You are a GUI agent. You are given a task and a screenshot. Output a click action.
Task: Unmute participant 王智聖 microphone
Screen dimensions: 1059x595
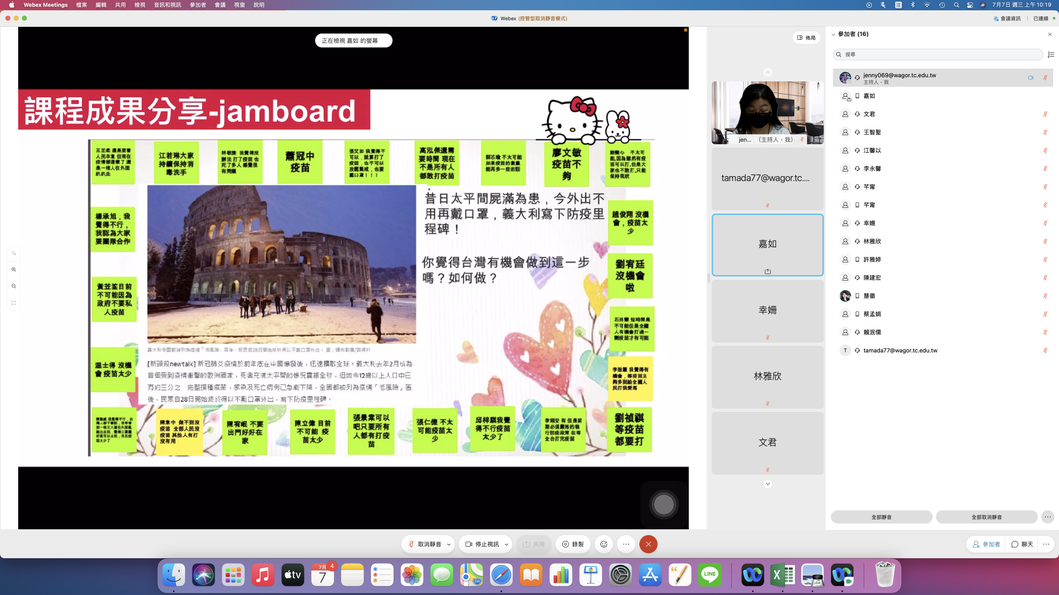1045,132
